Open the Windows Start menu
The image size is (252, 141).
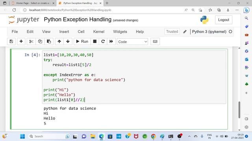point(22,136)
